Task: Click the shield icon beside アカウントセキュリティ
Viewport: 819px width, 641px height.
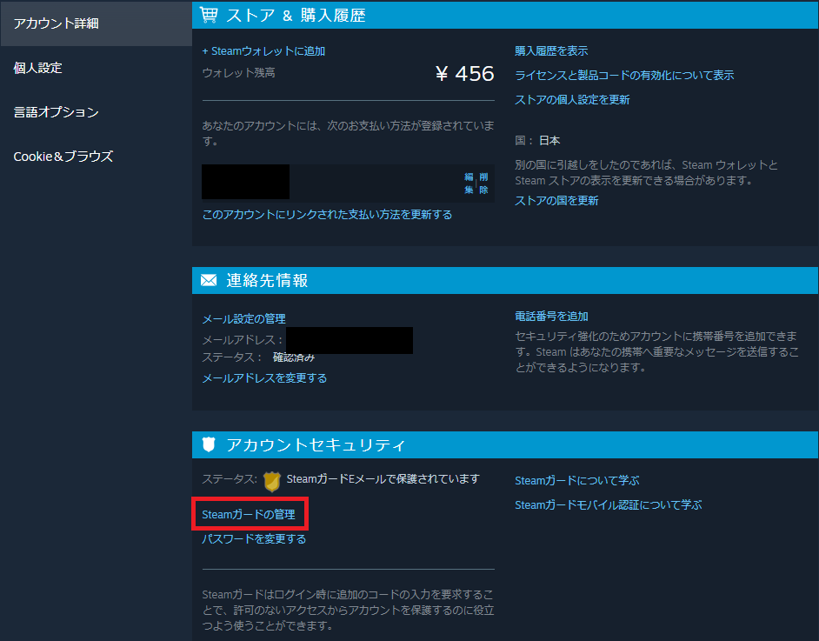Action: [x=209, y=444]
